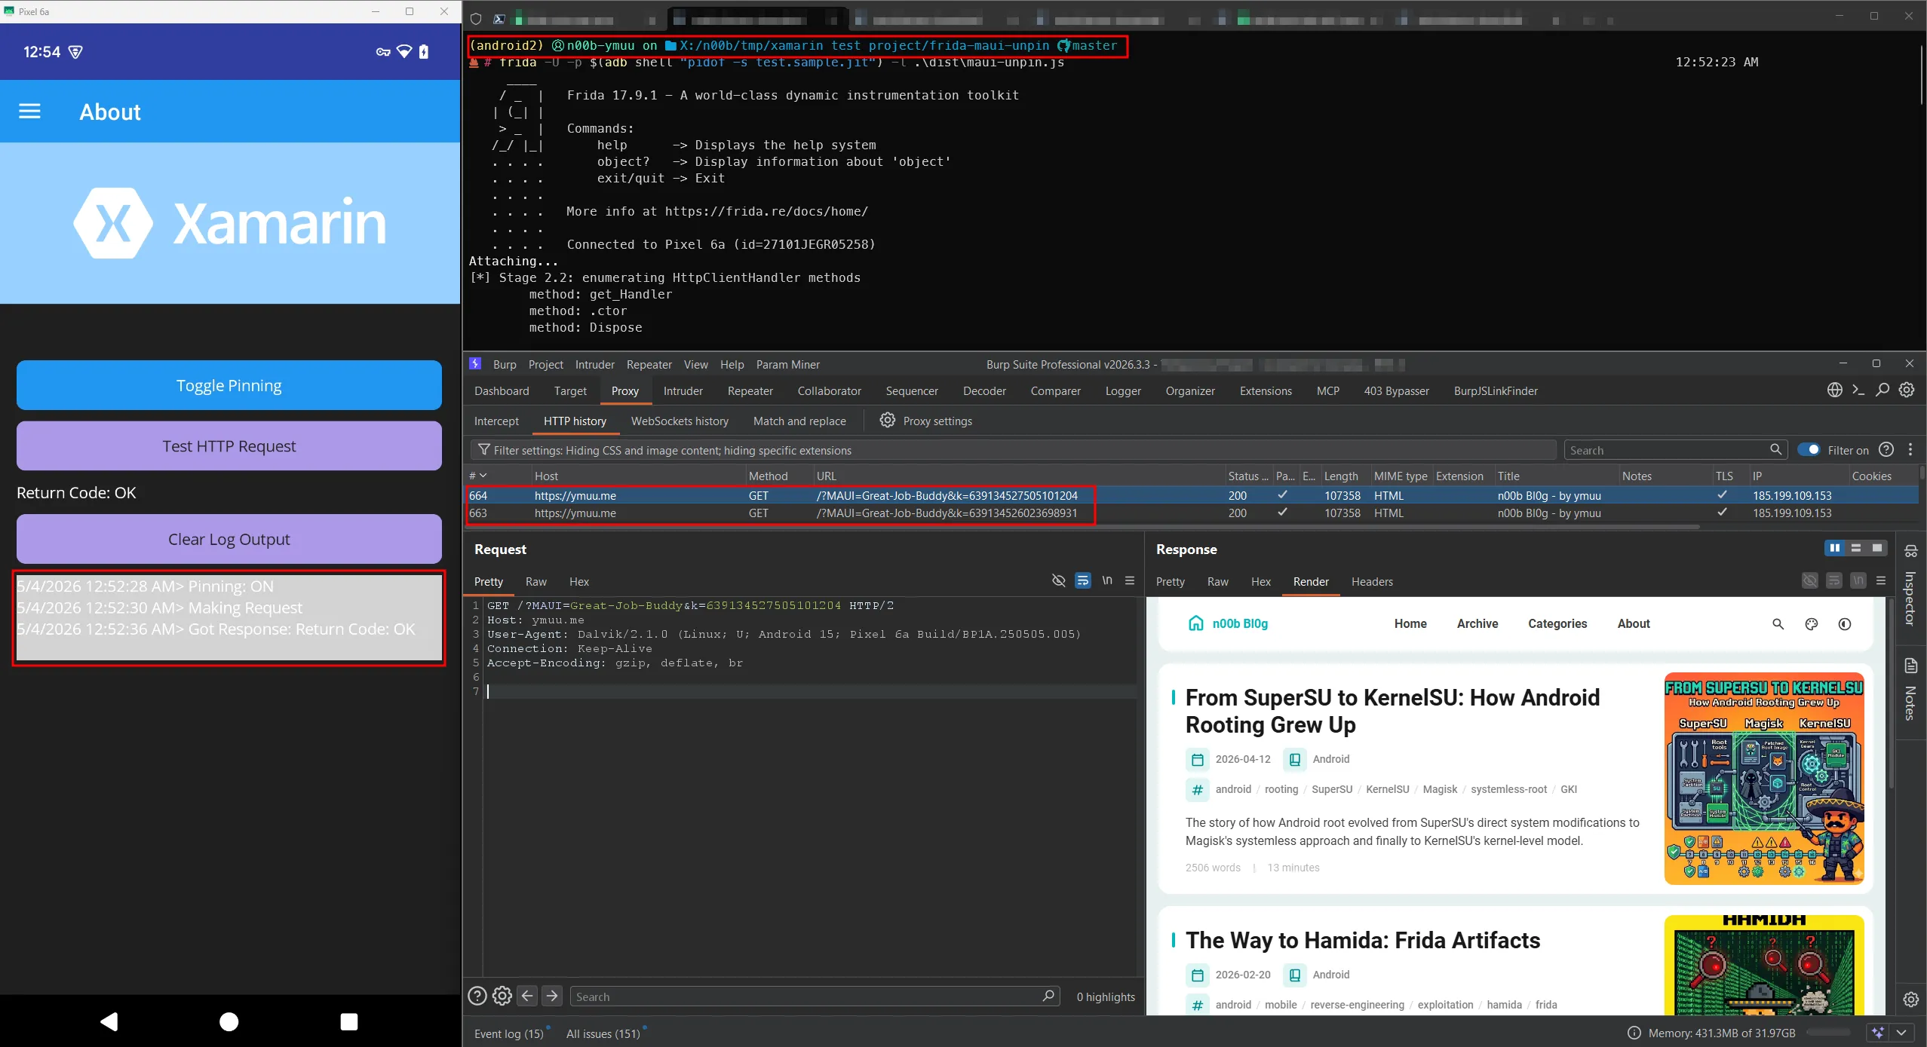The image size is (1927, 1047).
Task: Toggle Filter on switch in HTTP history
Action: [x=1808, y=450]
